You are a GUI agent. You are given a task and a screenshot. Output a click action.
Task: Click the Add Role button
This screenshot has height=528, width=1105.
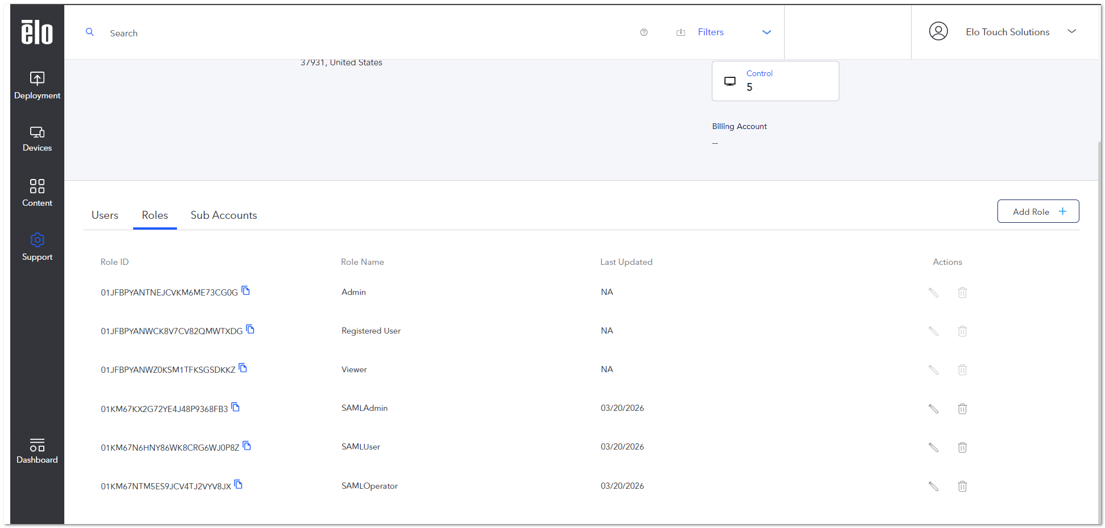click(1038, 211)
